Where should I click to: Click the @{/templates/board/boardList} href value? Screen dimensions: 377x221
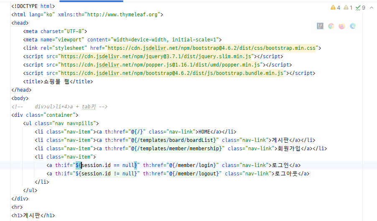tap(173, 140)
